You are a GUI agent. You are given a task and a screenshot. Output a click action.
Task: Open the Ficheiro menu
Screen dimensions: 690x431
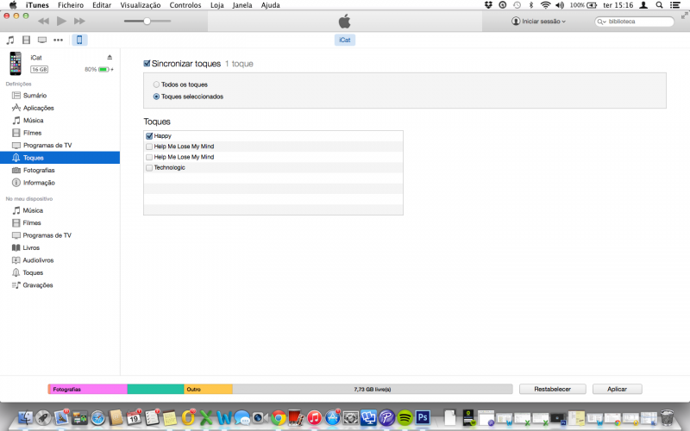[71, 5]
